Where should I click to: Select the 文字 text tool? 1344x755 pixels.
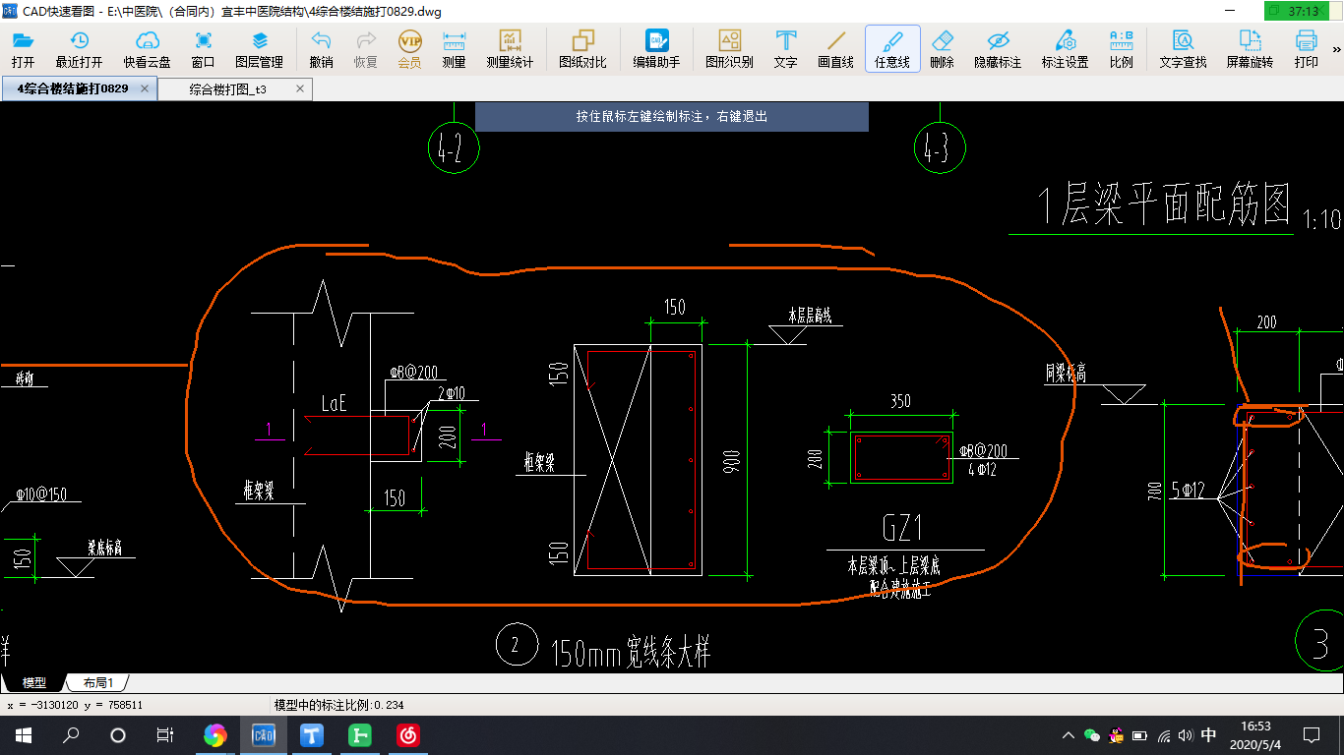coord(785,49)
